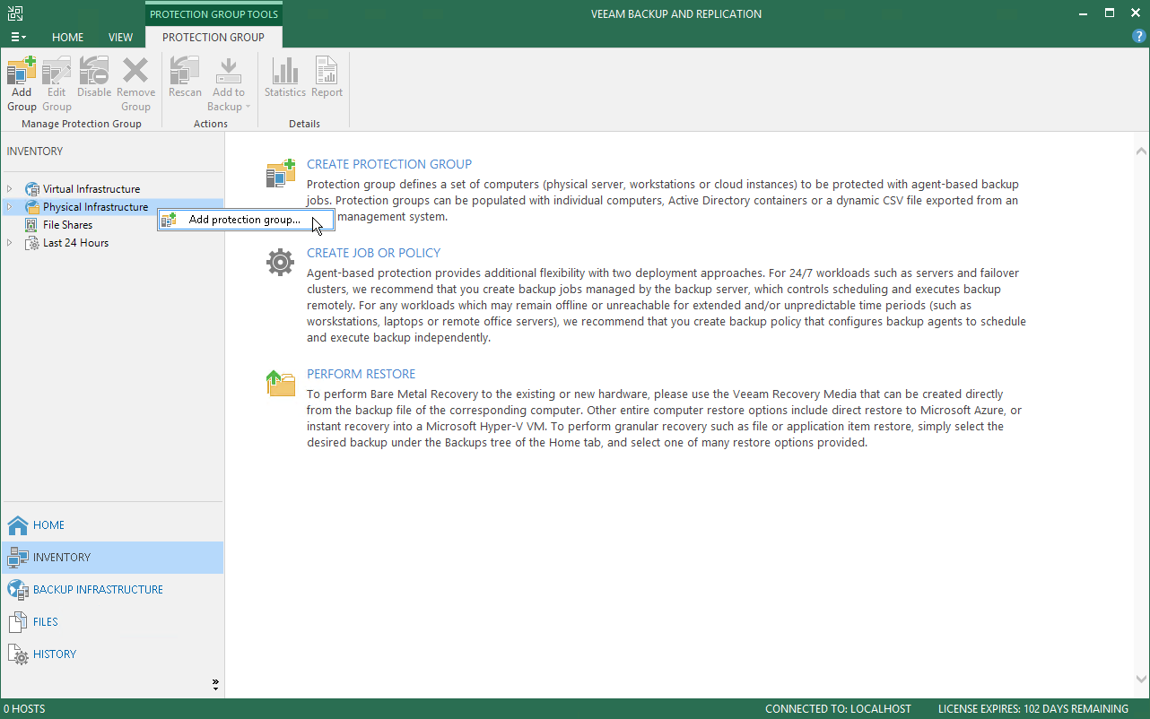Select the PROTECTION GROUP ribbon tab

[x=213, y=37]
